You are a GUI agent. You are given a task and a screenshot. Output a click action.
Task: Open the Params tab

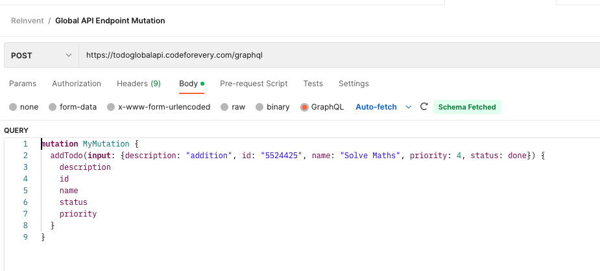(x=23, y=84)
